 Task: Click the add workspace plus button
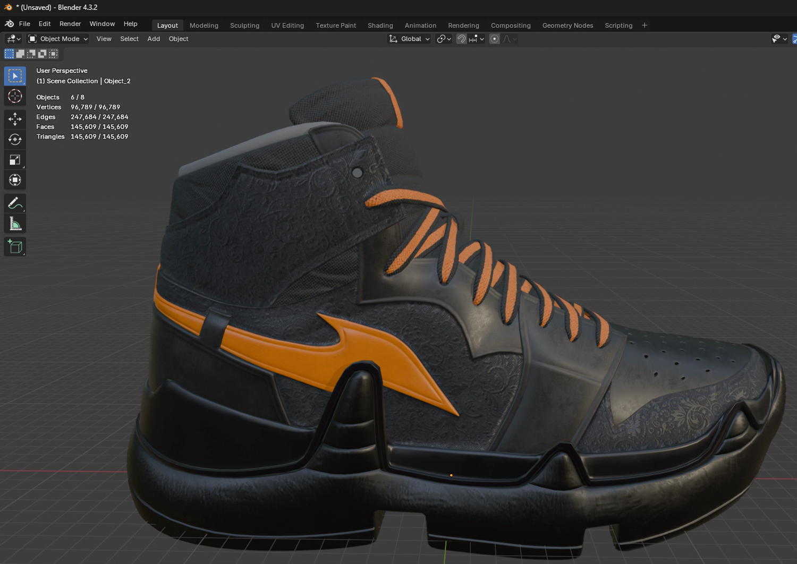(x=645, y=25)
